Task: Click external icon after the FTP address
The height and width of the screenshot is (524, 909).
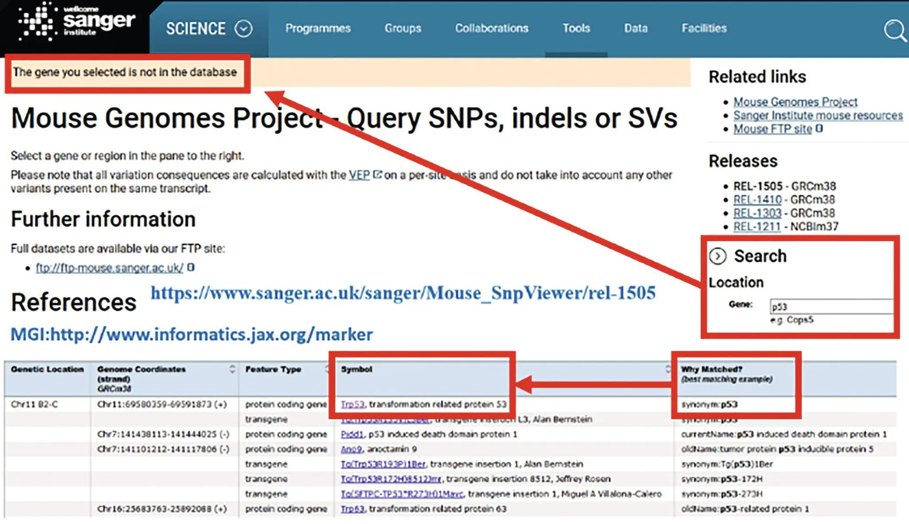Action: (191, 267)
